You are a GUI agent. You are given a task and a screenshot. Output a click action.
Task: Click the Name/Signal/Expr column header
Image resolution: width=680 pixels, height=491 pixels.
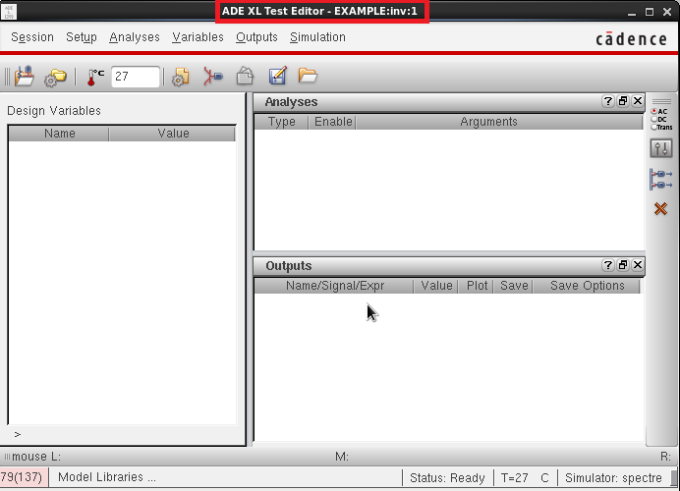[x=334, y=286]
